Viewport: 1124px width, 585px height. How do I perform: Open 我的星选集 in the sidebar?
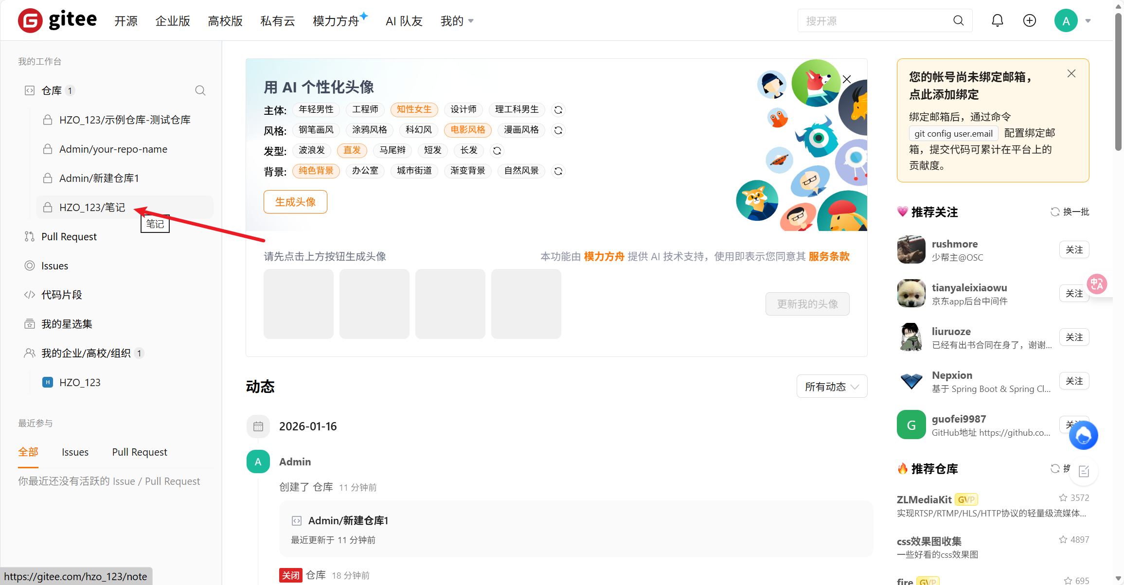click(x=67, y=323)
